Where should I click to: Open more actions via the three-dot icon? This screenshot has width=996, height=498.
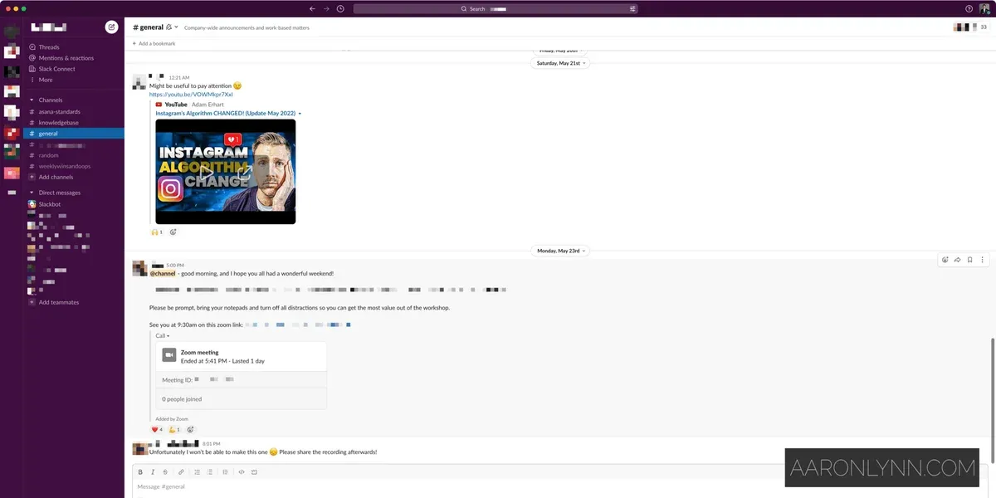[x=982, y=259]
